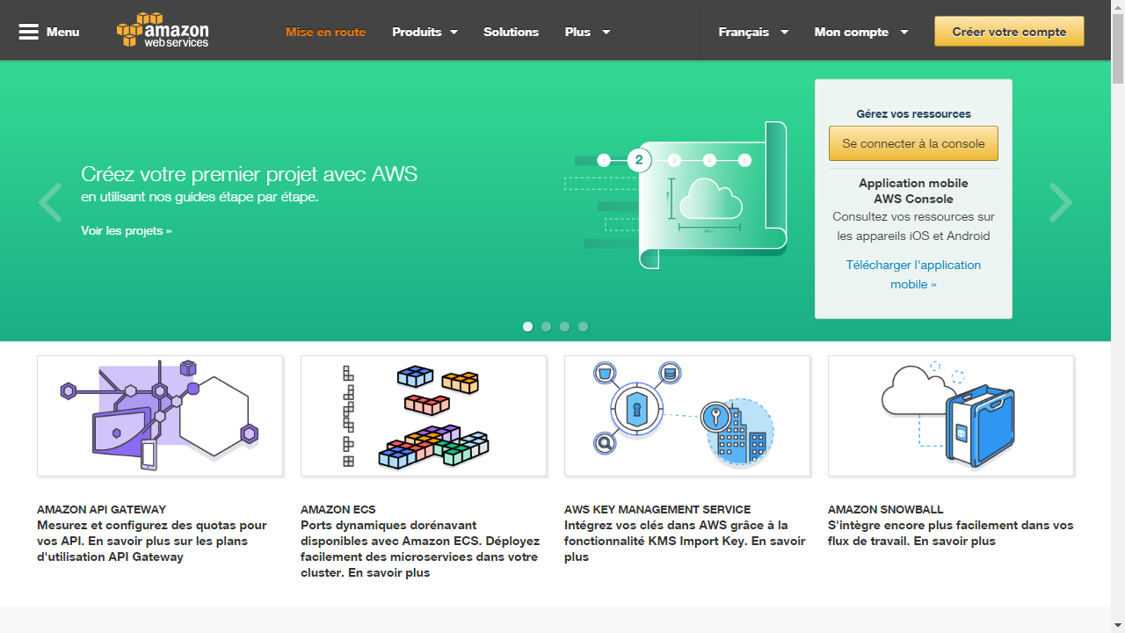
Task: Open the AWS Key Management Service illustration
Action: 687,416
